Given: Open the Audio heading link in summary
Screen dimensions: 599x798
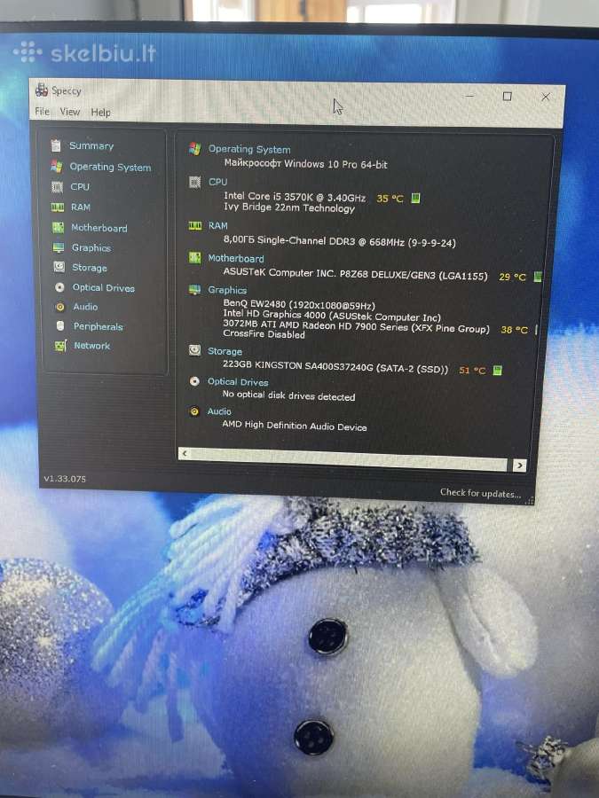Looking at the screenshot, I should pos(219,411).
